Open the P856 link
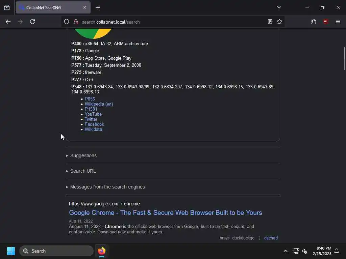The image size is (346, 259). click(90, 99)
